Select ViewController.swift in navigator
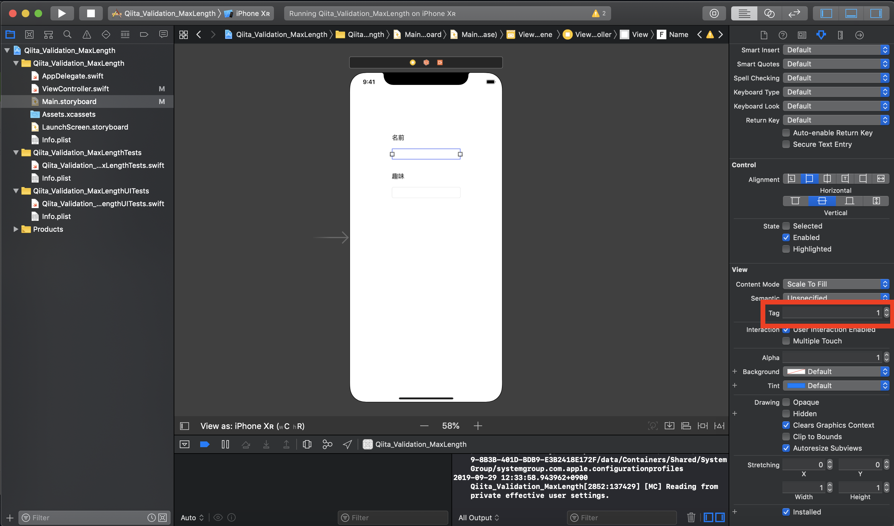This screenshot has width=894, height=526. (75, 88)
